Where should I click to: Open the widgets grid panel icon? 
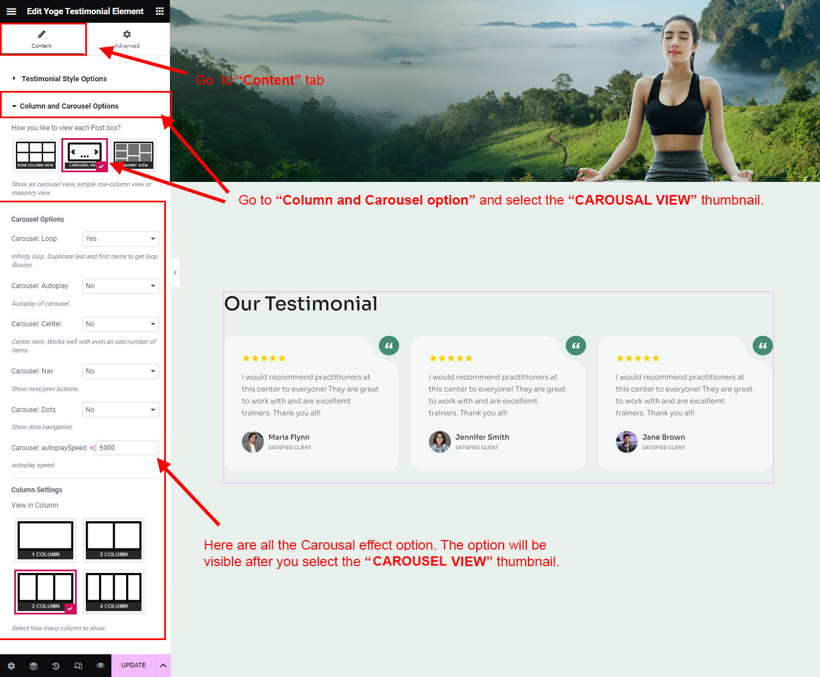[160, 11]
